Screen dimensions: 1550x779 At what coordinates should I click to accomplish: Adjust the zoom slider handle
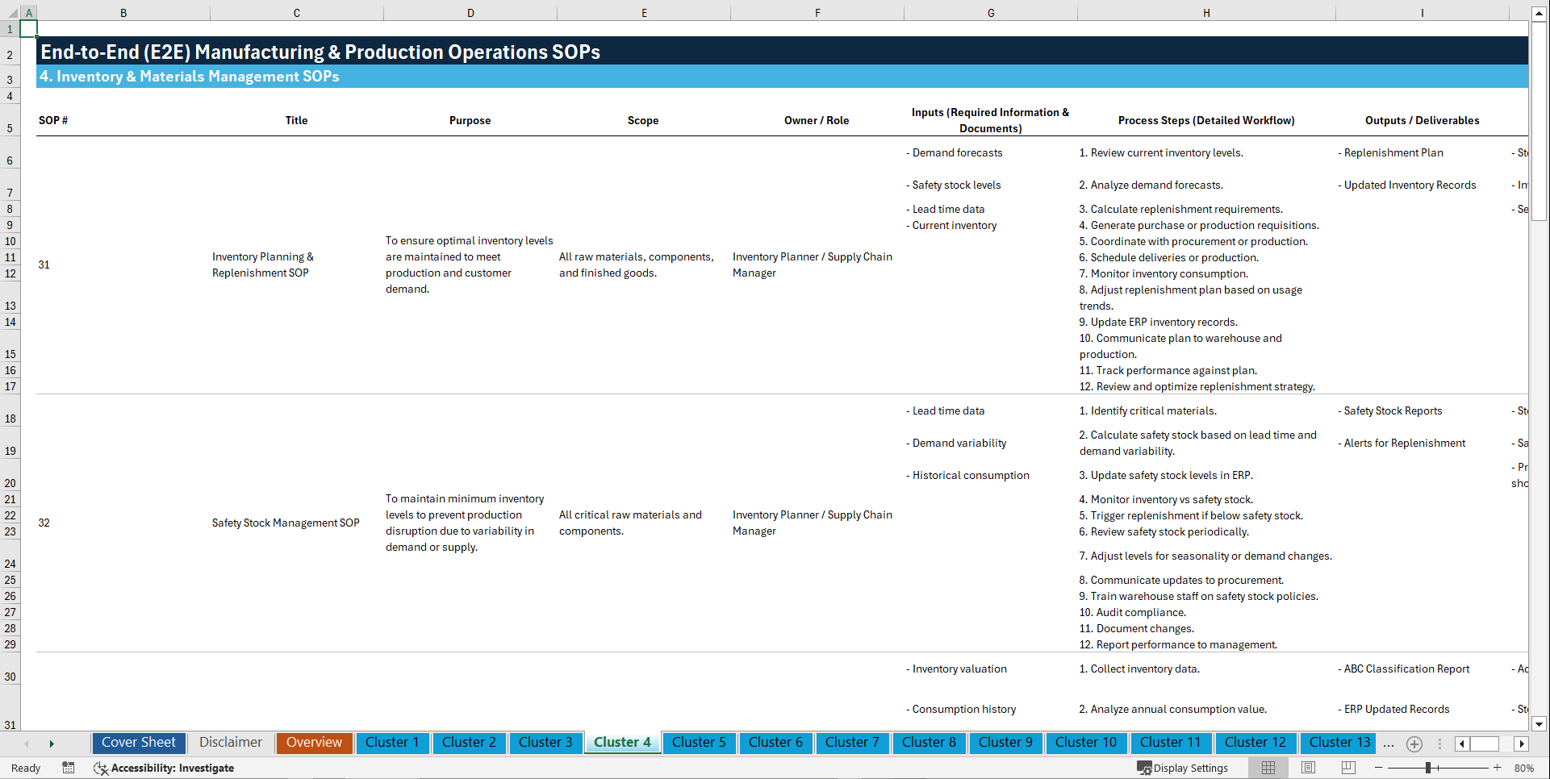click(x=1428, y=768)
